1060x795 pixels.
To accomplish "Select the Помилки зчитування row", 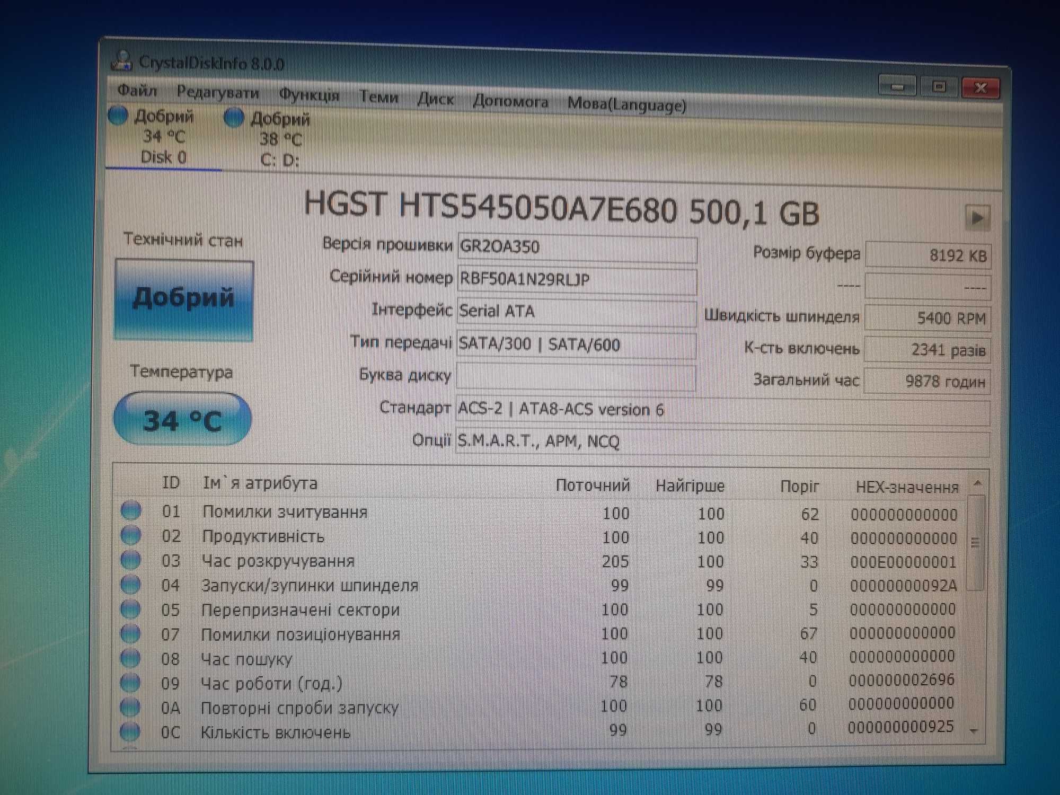I will (x=541, y=513).
